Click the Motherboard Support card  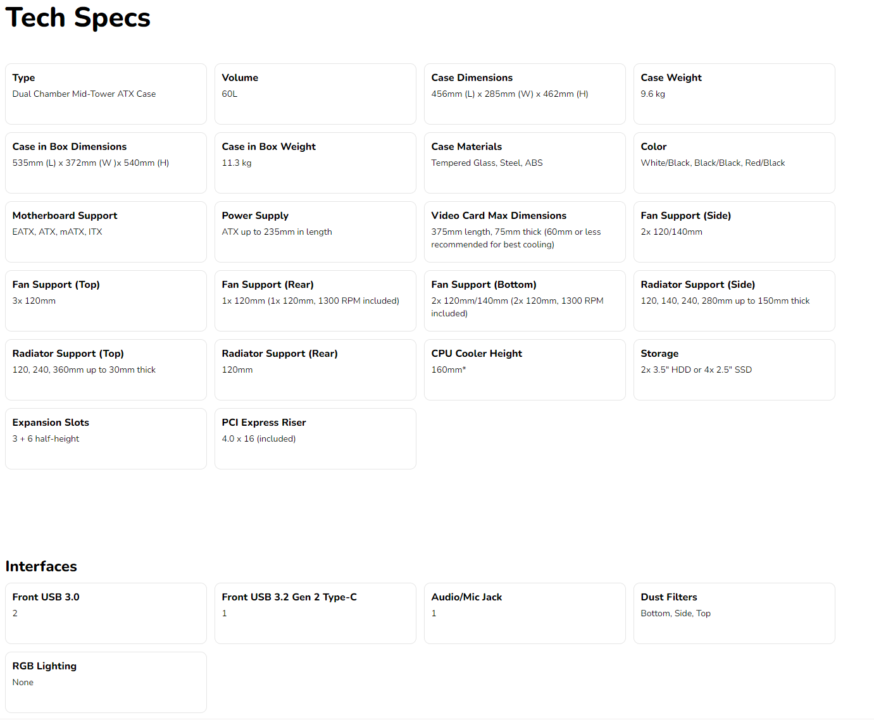click(106, 232)
